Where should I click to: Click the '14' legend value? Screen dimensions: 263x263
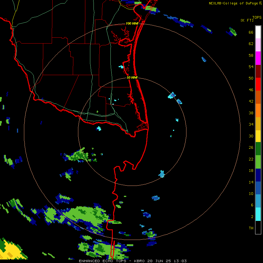pyautogui.click(x=251, y=182)
